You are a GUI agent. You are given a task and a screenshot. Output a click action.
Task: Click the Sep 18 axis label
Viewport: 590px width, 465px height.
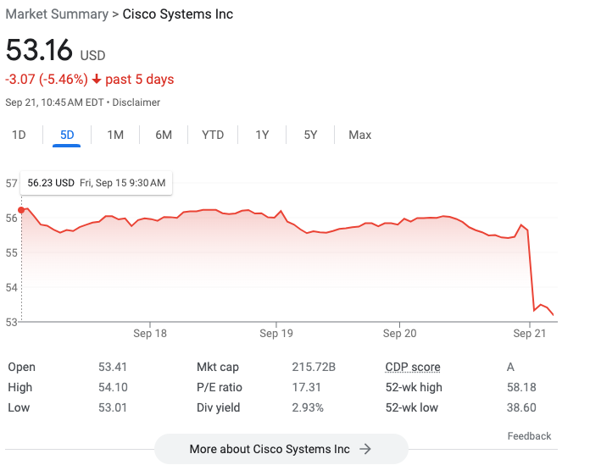pyautogui.click(x=150, y=334)
